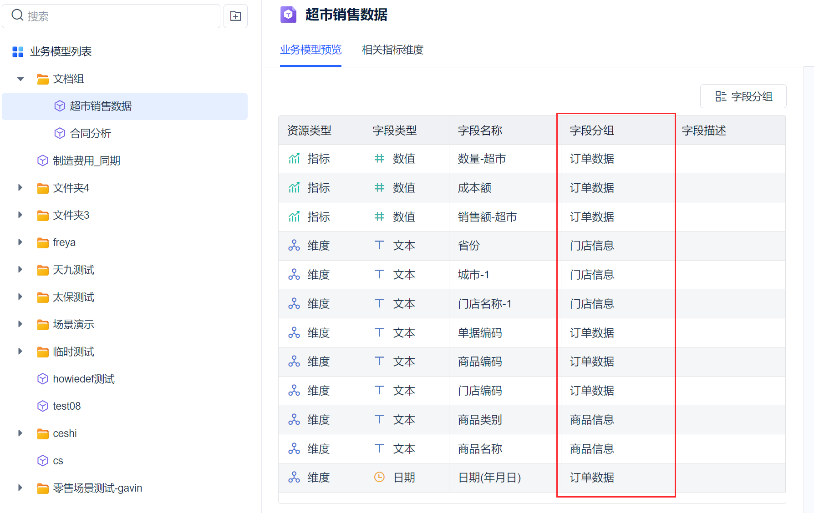
Task: Select the 文件夹4 folder label
Action: 71,188
